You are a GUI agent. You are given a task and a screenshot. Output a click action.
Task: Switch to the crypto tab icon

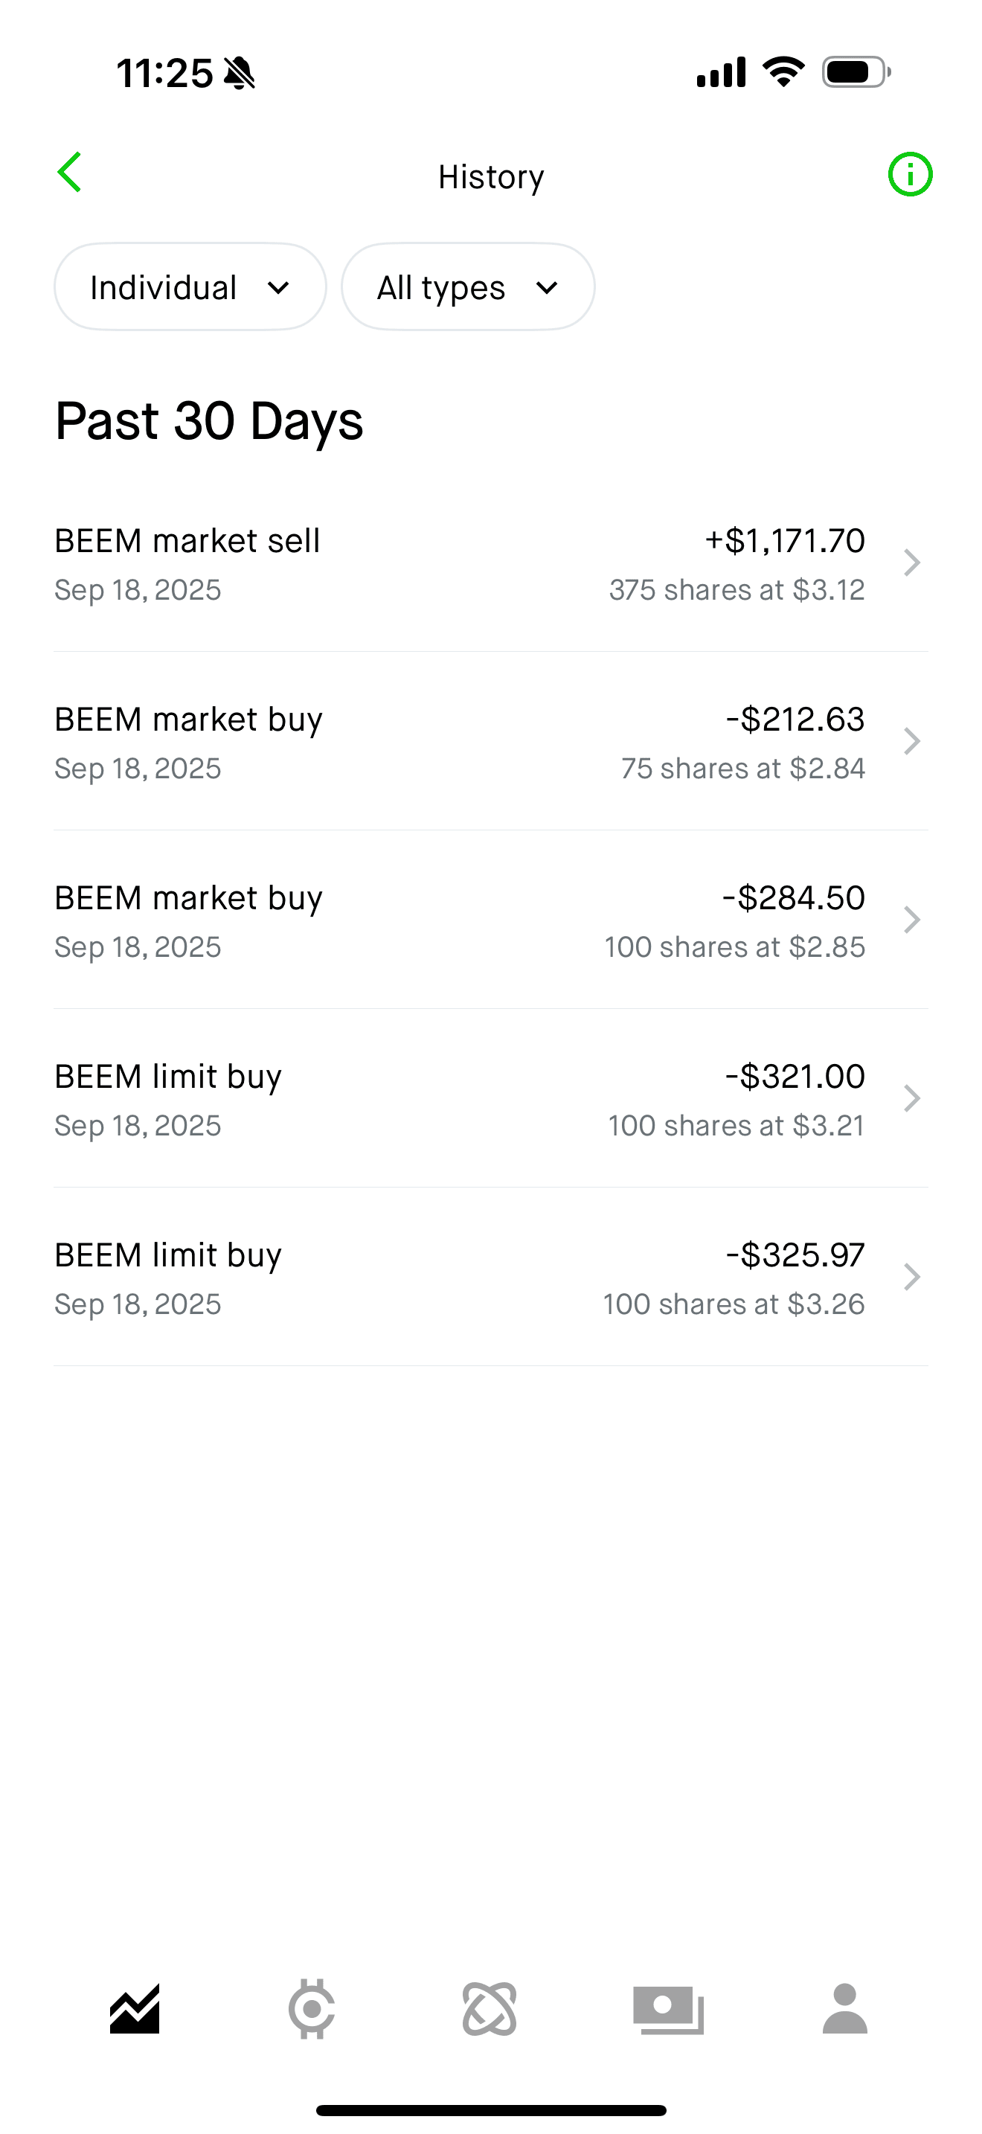click(x=312, y=2009)
